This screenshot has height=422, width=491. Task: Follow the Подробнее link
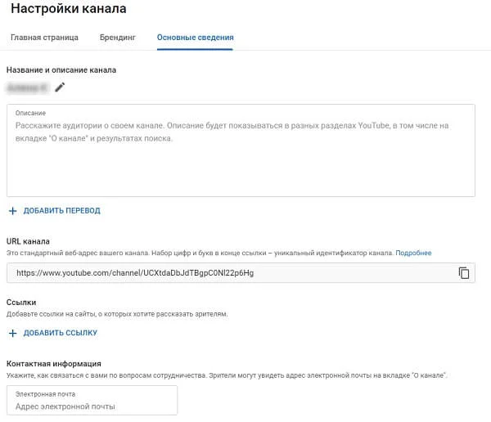(x=413, y=254)
